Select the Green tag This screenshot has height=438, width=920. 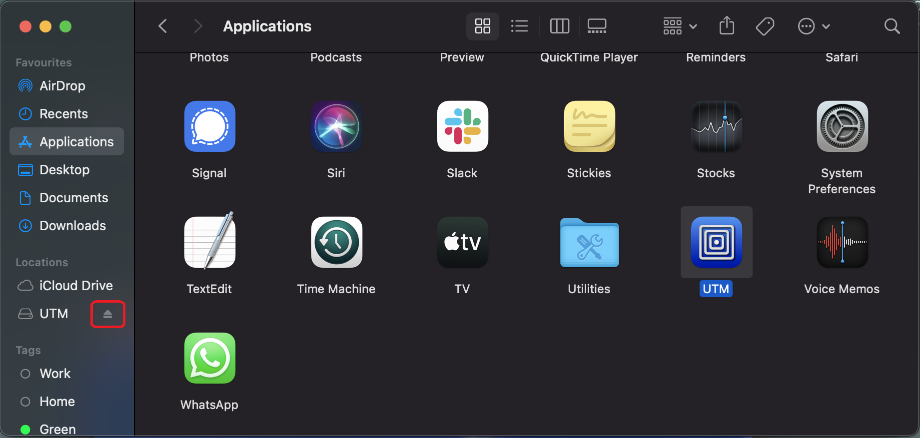[66, 430]
